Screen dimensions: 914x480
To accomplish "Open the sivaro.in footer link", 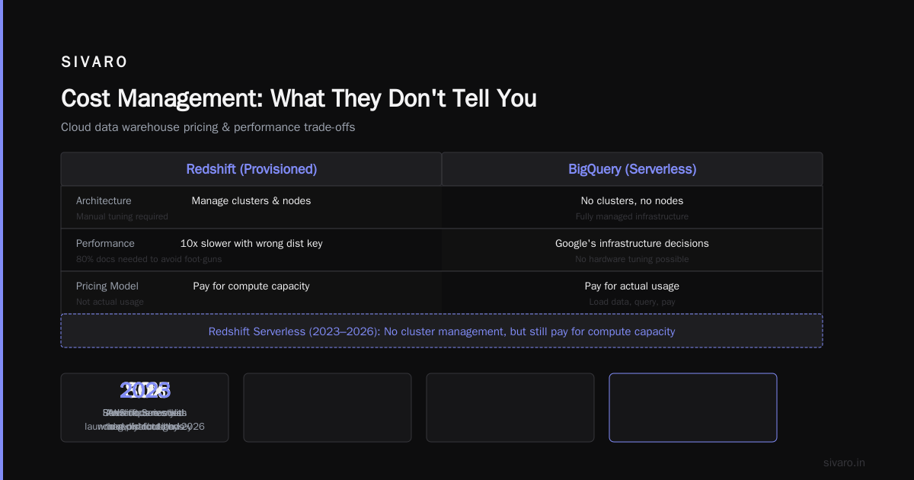I will [844, 462].
